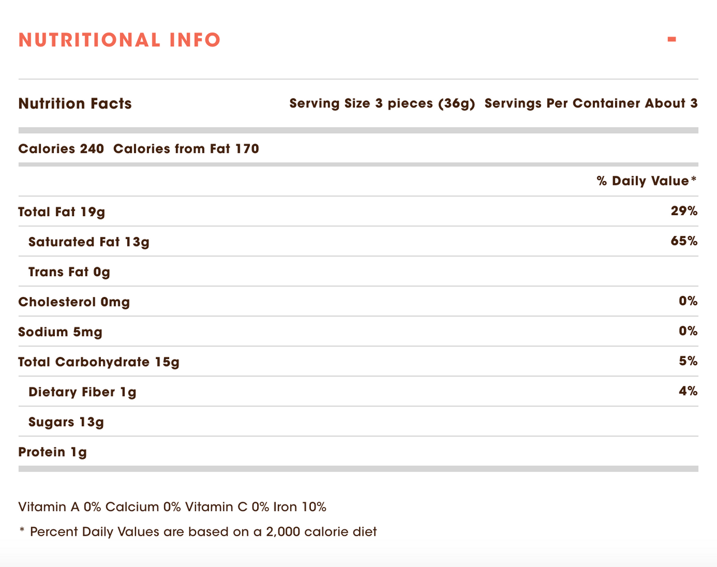The image size is (717, 567).
Task: Click the % Daily Value column header
Action: [646, 181]
